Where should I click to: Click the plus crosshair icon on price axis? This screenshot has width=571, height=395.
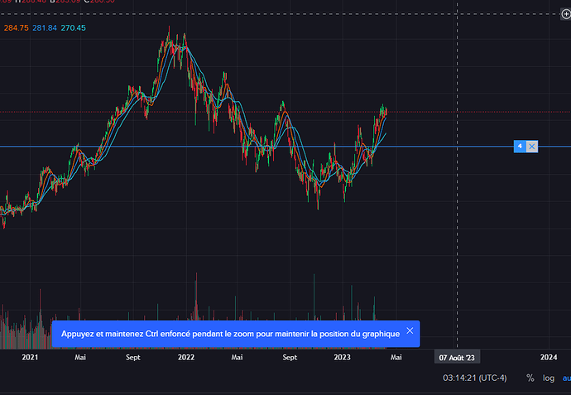(x=566, y=14)
